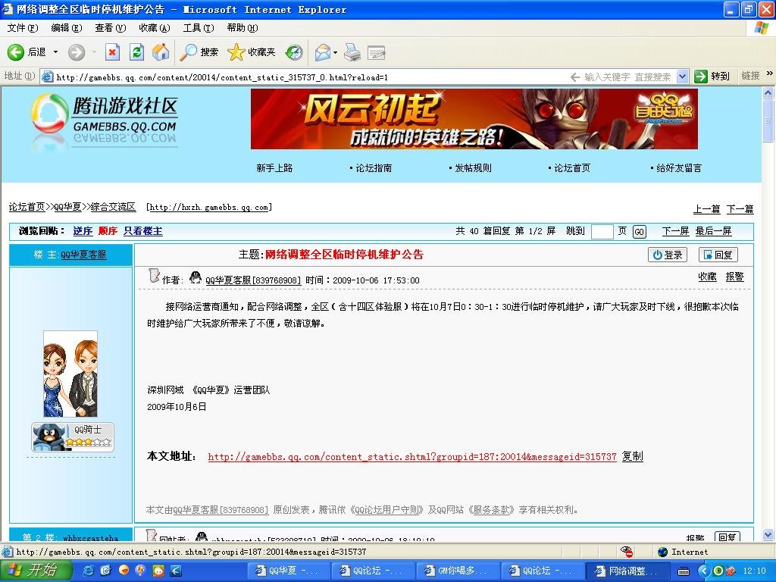Click the Edit page toolbar icon

[376, 52]
